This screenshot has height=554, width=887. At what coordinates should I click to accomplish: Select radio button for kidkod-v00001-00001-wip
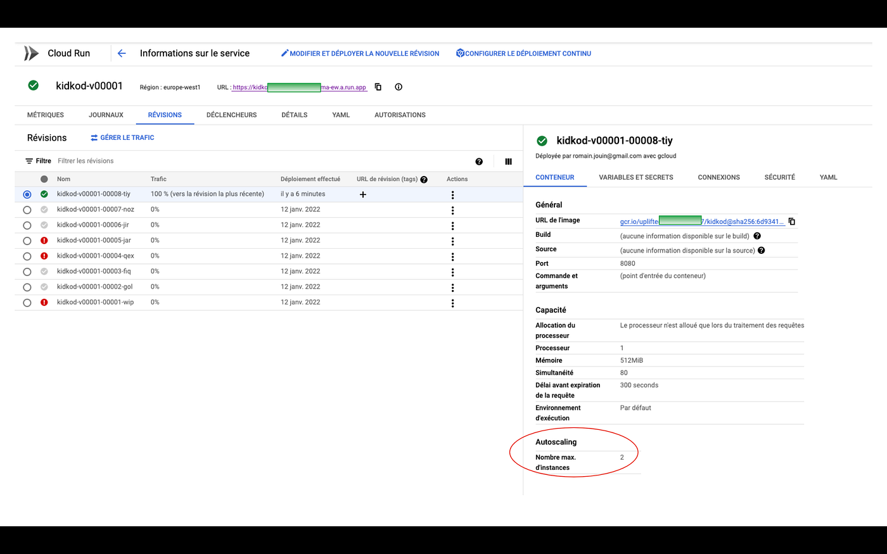click(27, 303)
